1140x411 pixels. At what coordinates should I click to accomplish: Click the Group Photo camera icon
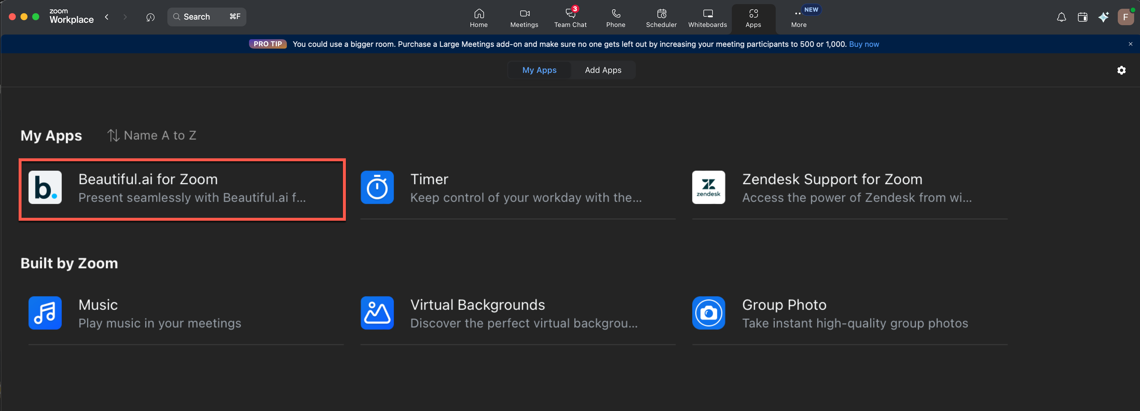(708, 313)
